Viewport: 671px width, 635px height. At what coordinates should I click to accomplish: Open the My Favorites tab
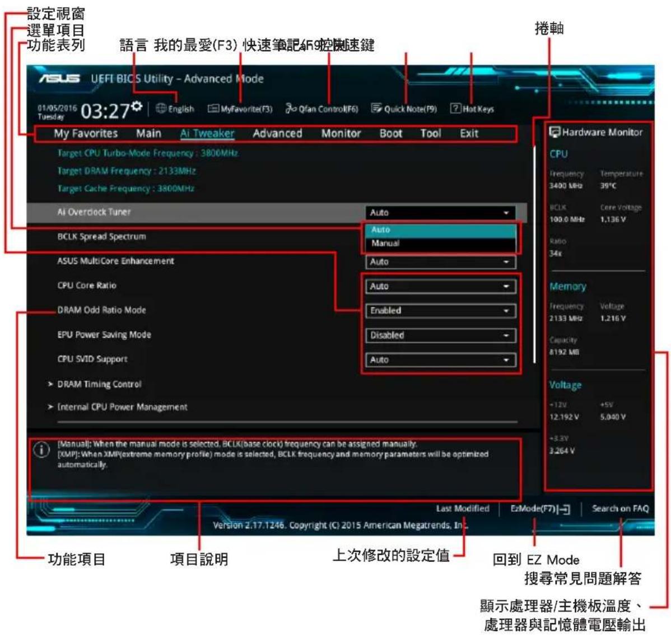tap(86, 133)
